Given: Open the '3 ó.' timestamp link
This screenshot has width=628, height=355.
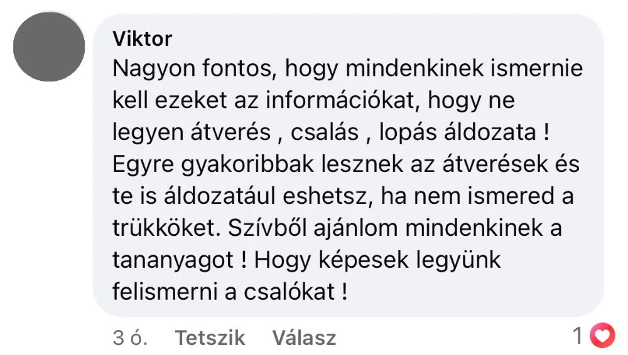Looking at the screenshot, I should pos(130,338).
